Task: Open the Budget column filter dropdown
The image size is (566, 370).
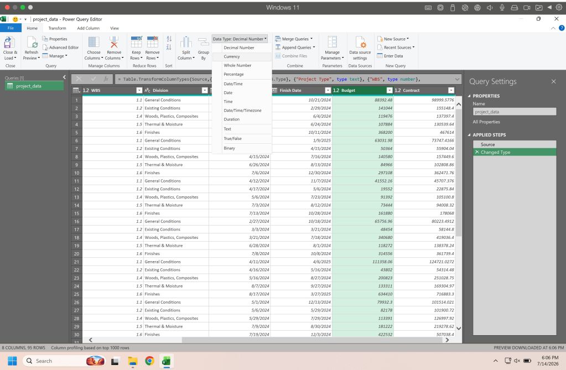Action: point(390,90)
